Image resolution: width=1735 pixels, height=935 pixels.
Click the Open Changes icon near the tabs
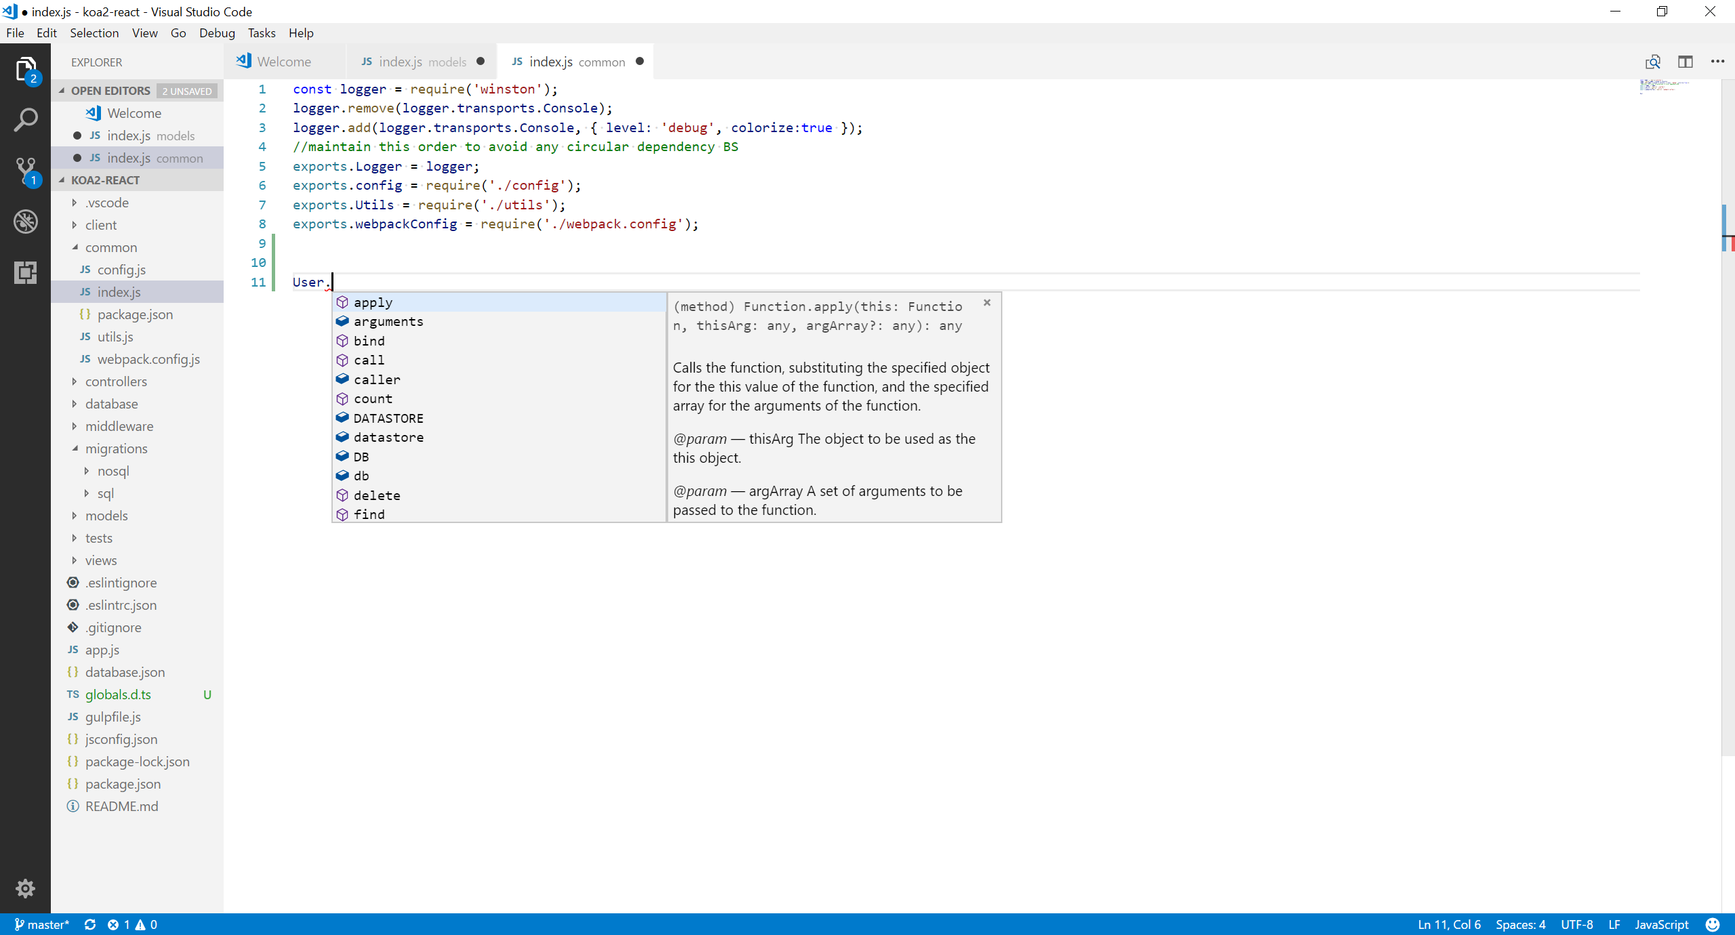(1652, 61)
